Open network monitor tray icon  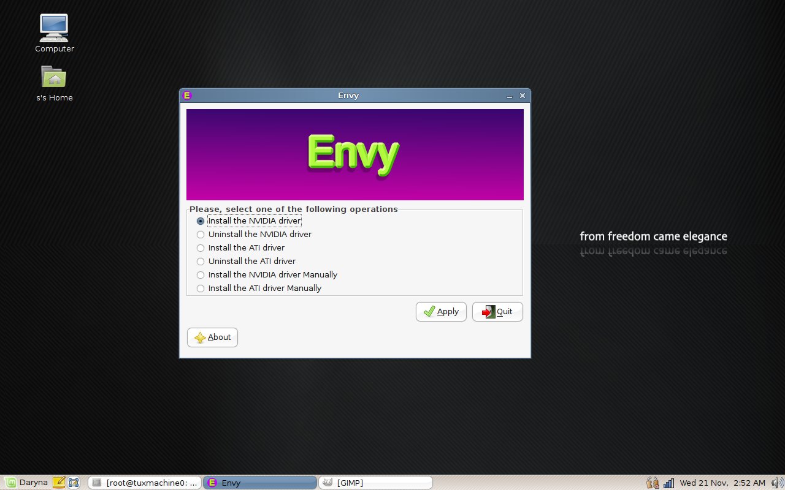tap(668, 483)
